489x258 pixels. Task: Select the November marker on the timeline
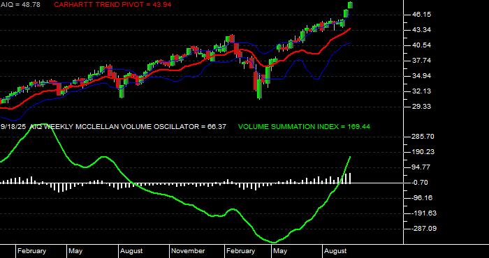click(x=188, y=251)
